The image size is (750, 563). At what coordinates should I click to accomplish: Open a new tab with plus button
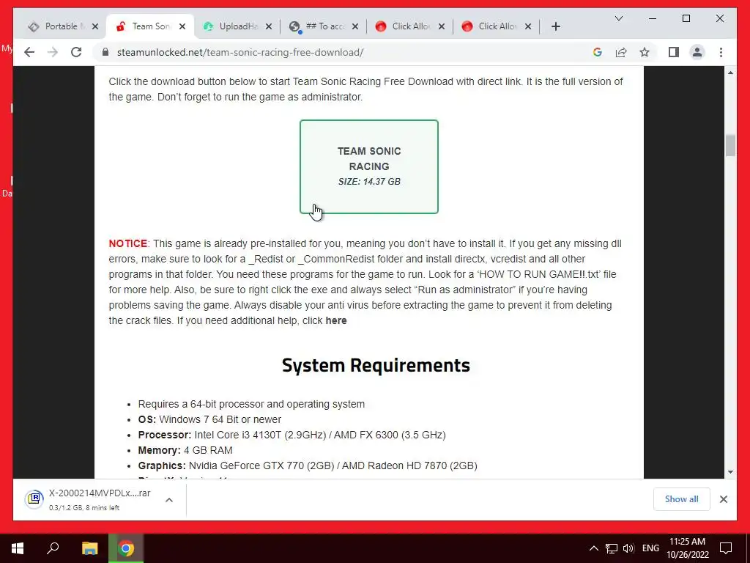pos(555,26)
